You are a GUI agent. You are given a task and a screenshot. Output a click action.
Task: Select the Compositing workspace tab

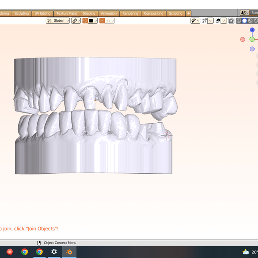[x=154, y=13]
